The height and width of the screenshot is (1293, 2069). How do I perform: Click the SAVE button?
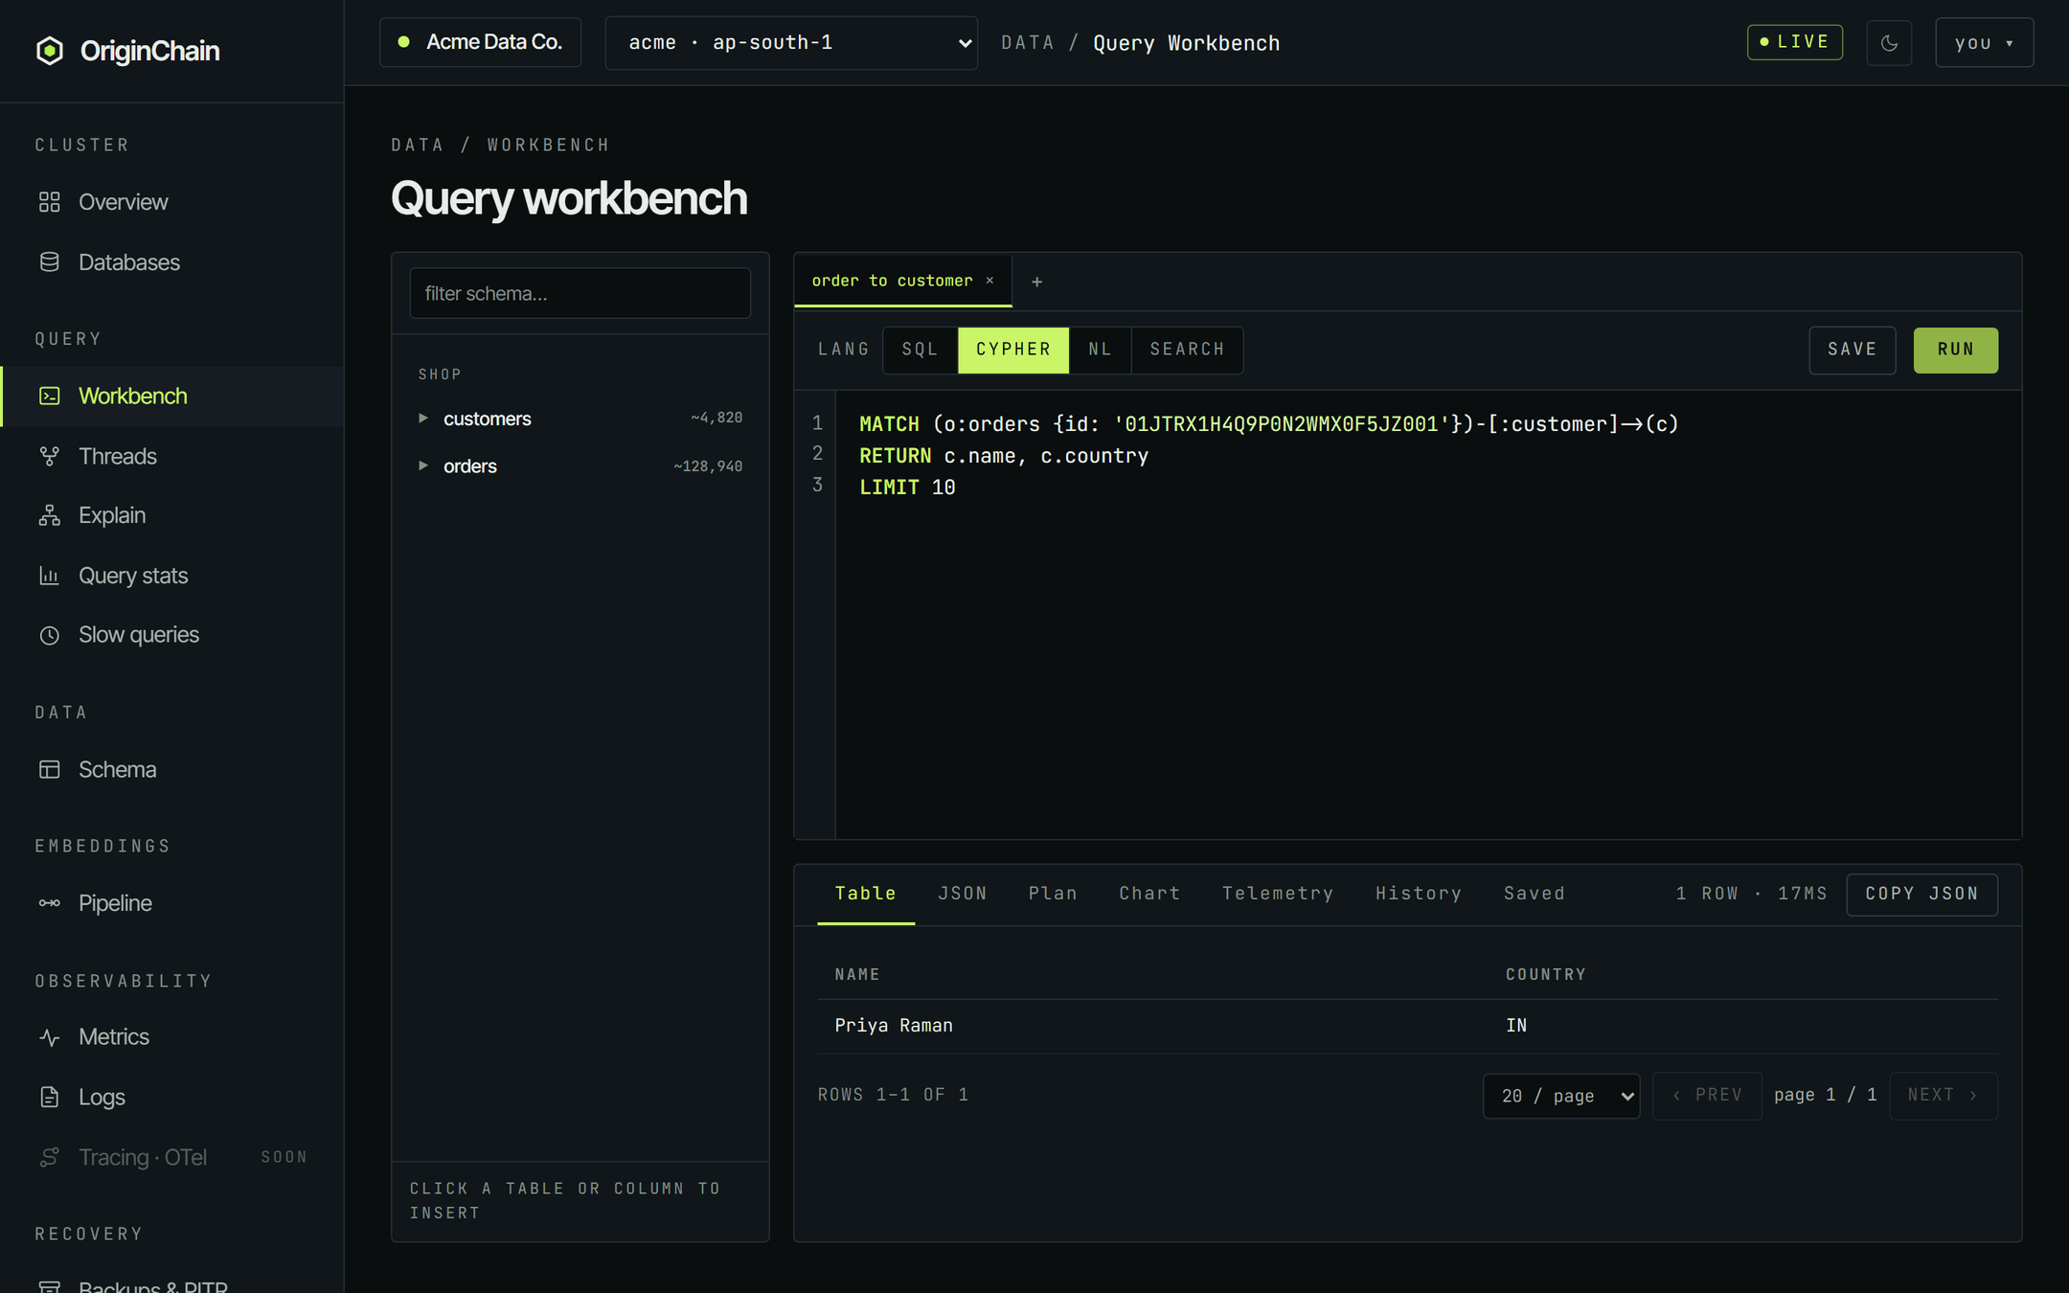1852,350
